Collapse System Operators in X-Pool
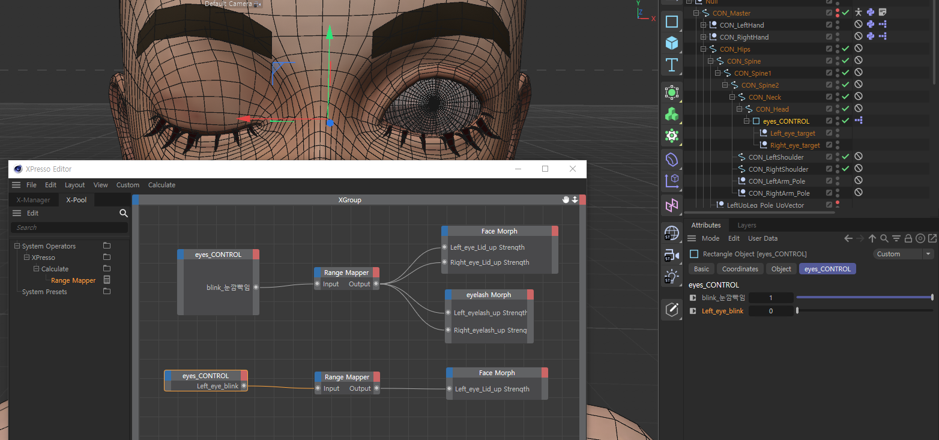This screenshot has width=939, height=440. (x=17, y=246)
